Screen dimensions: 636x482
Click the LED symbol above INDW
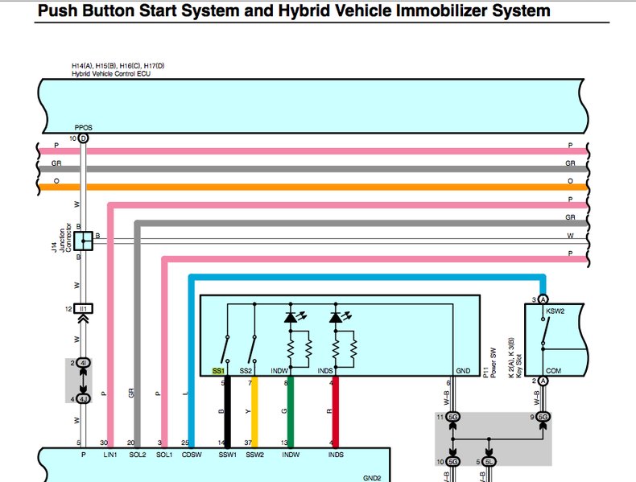tap(295, 316)
